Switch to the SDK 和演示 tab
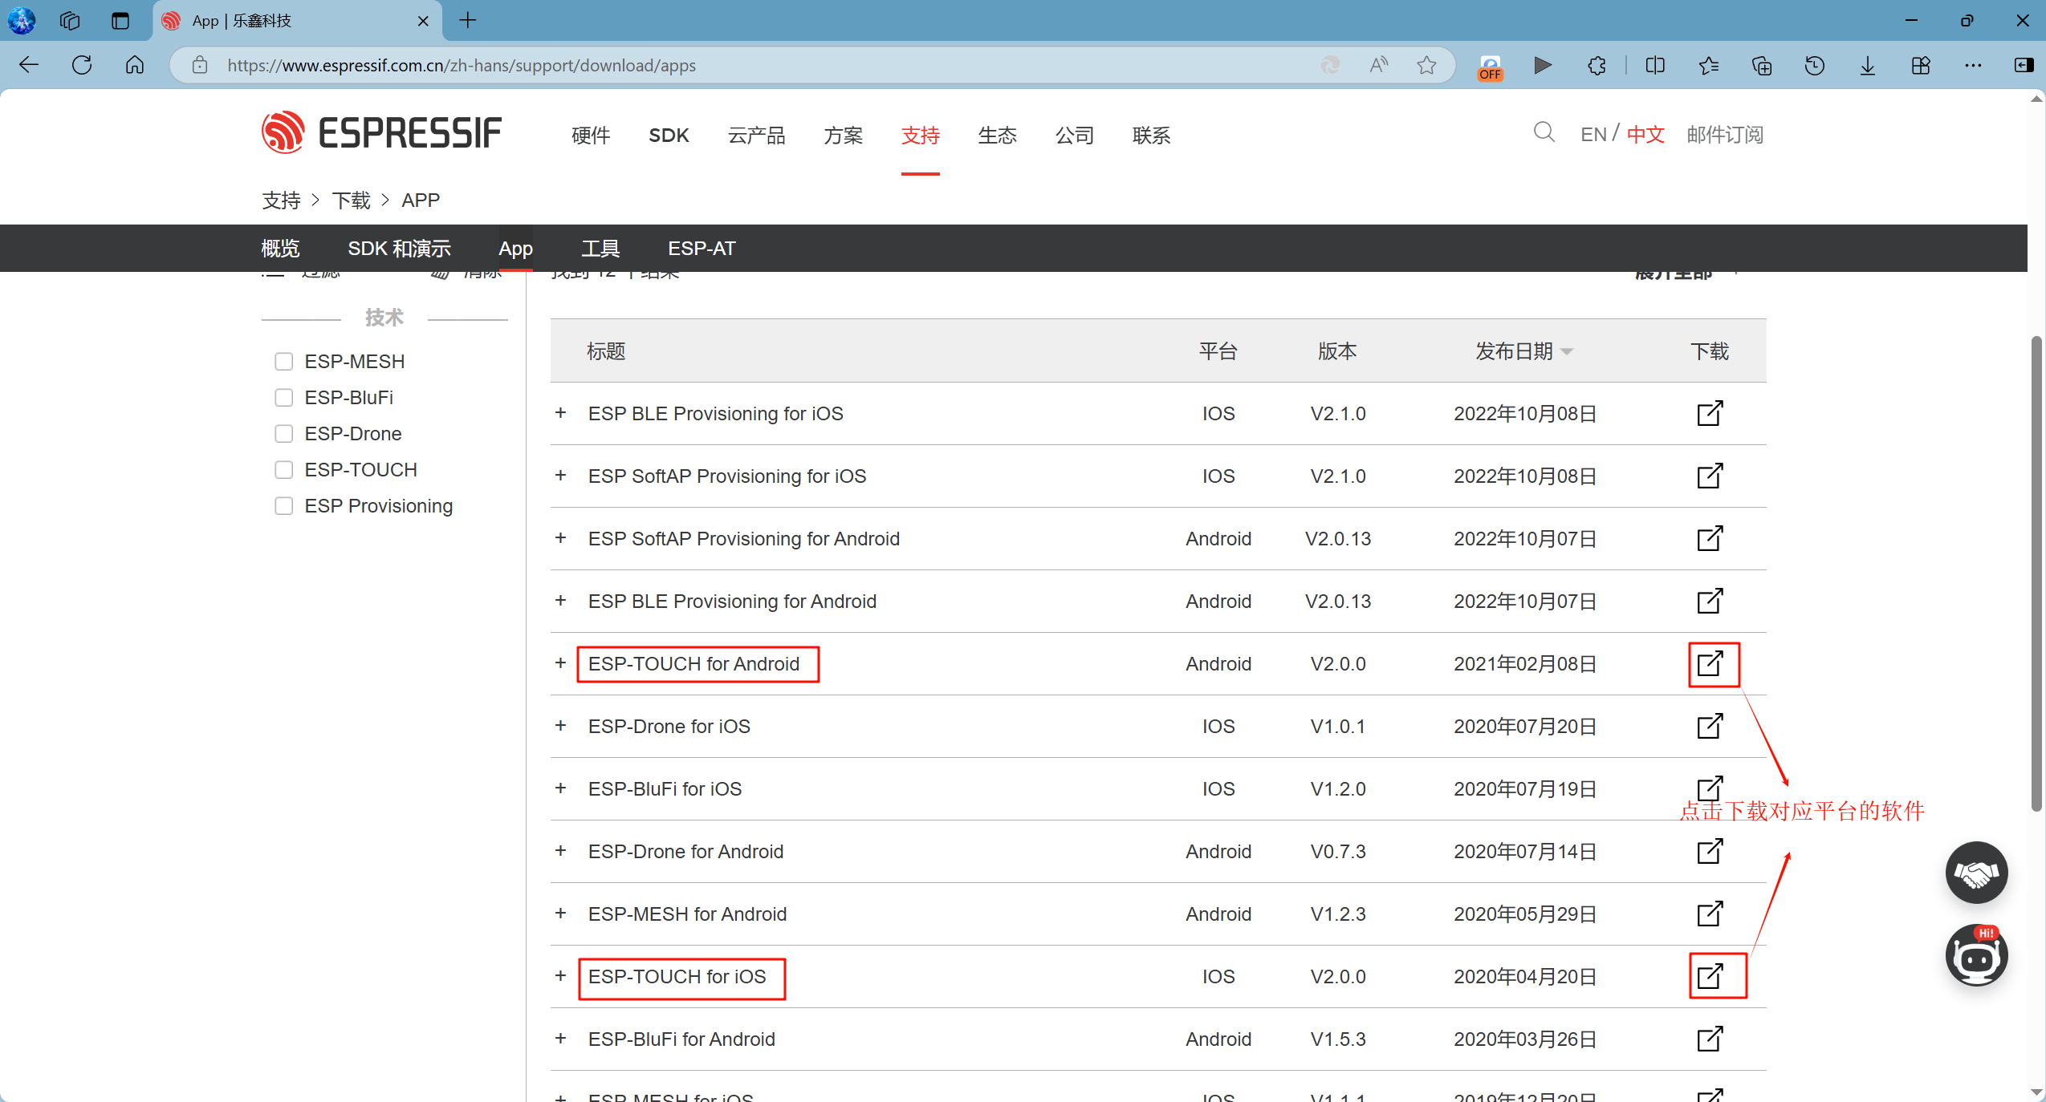This screenshot has width=2046, height=1102. pyautogui.click(x=399, y=249)
